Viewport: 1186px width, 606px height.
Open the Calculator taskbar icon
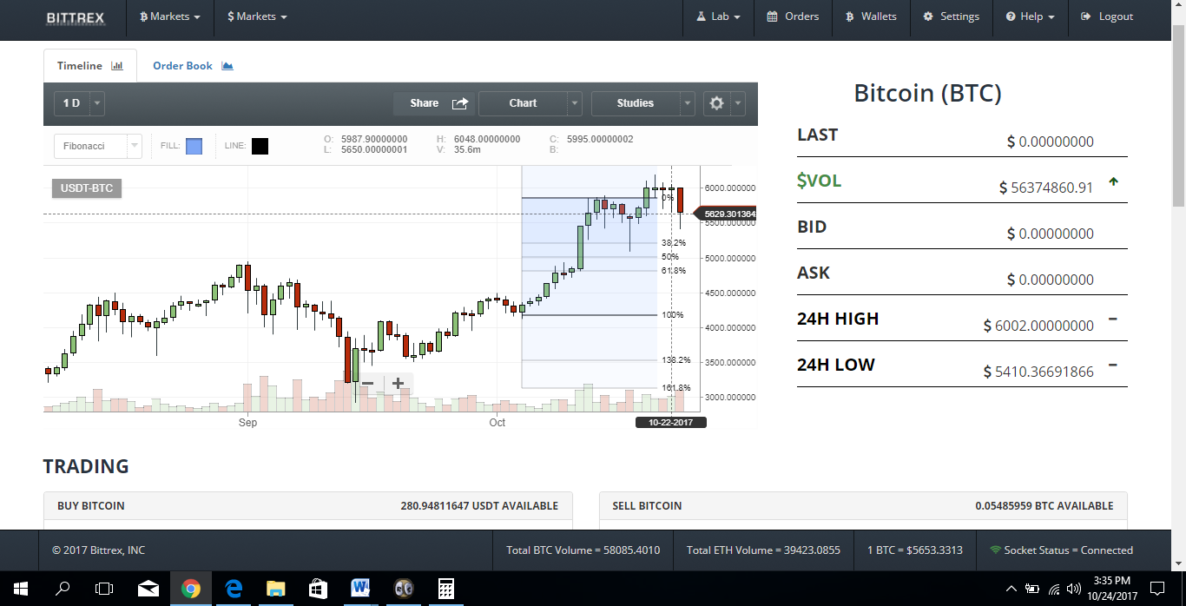pos(445,589)
